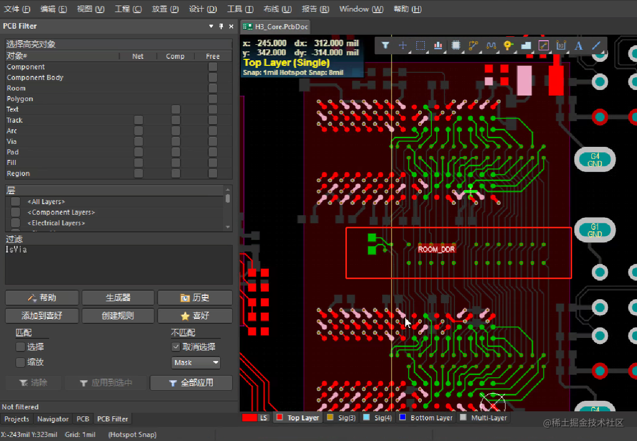Check the Net checkbox for Track objects
Image resolution: width=637 pixels, height=441 pixels.
[138, 120]
